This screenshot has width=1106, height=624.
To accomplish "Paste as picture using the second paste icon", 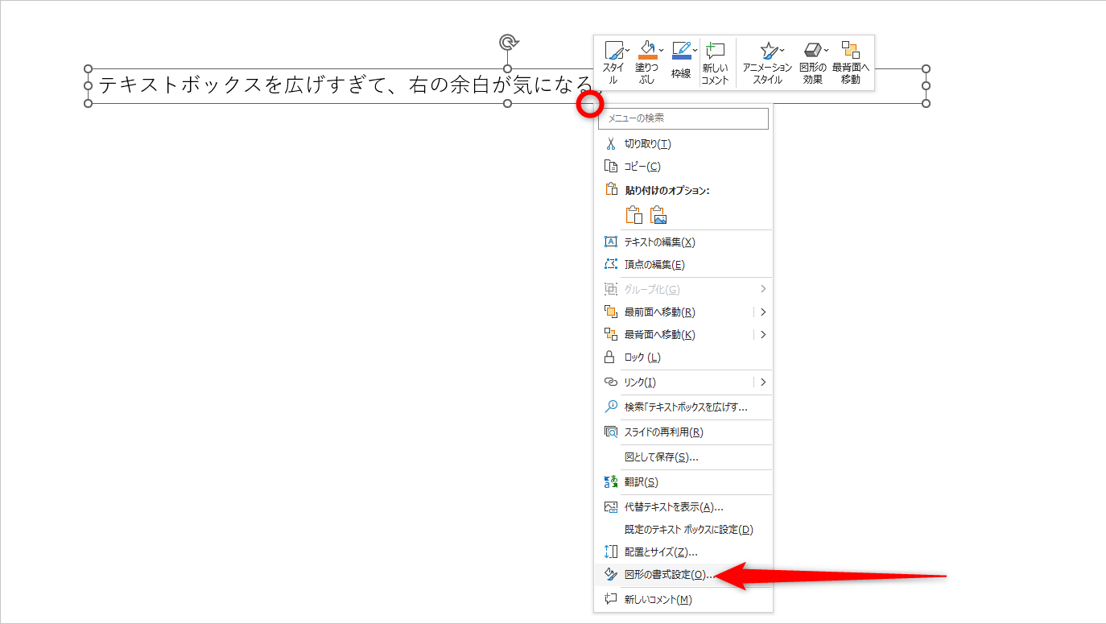I will click(657, 214).
